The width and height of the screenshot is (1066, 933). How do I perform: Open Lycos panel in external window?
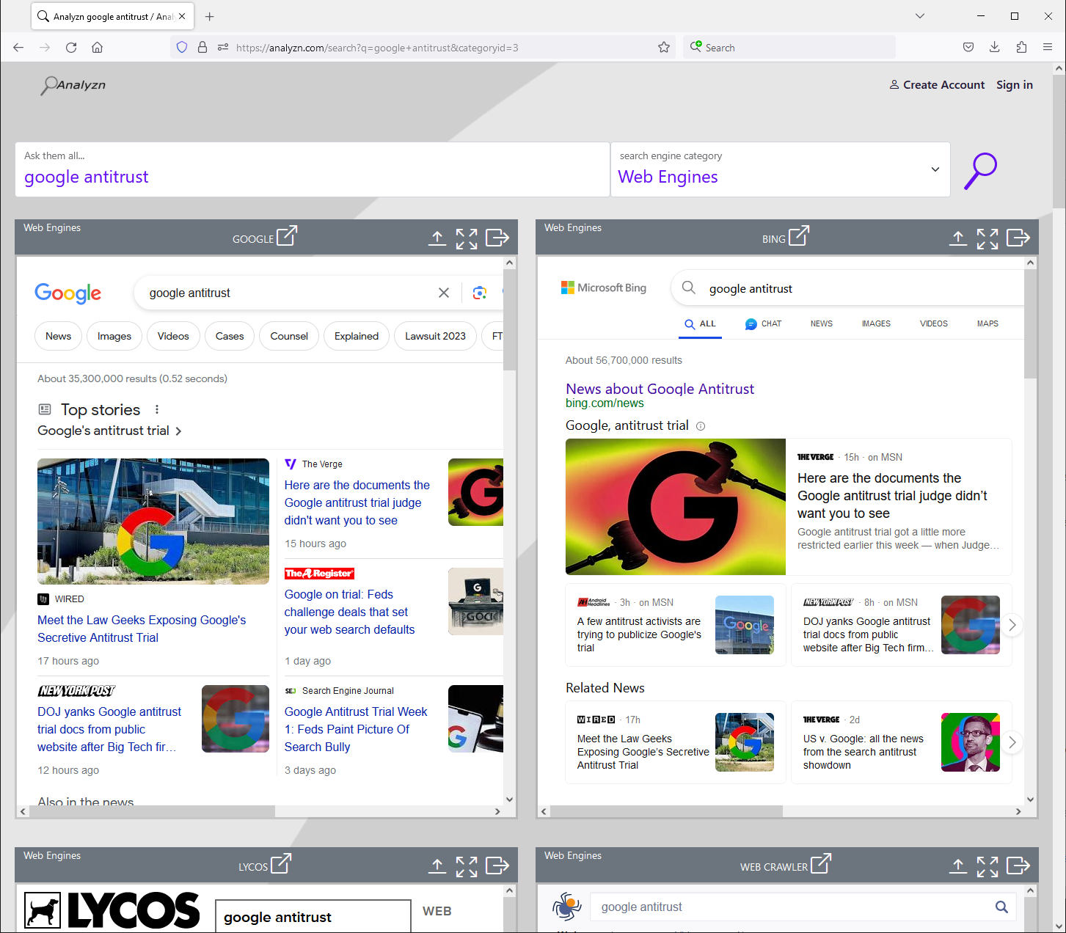281,863
